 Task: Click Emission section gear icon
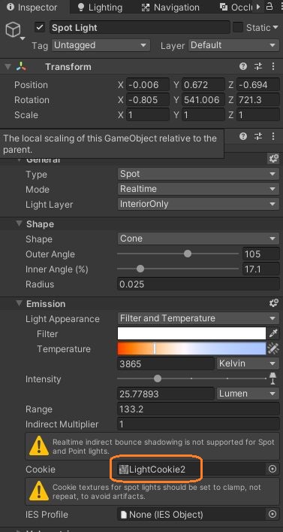[x=273, y=303]
